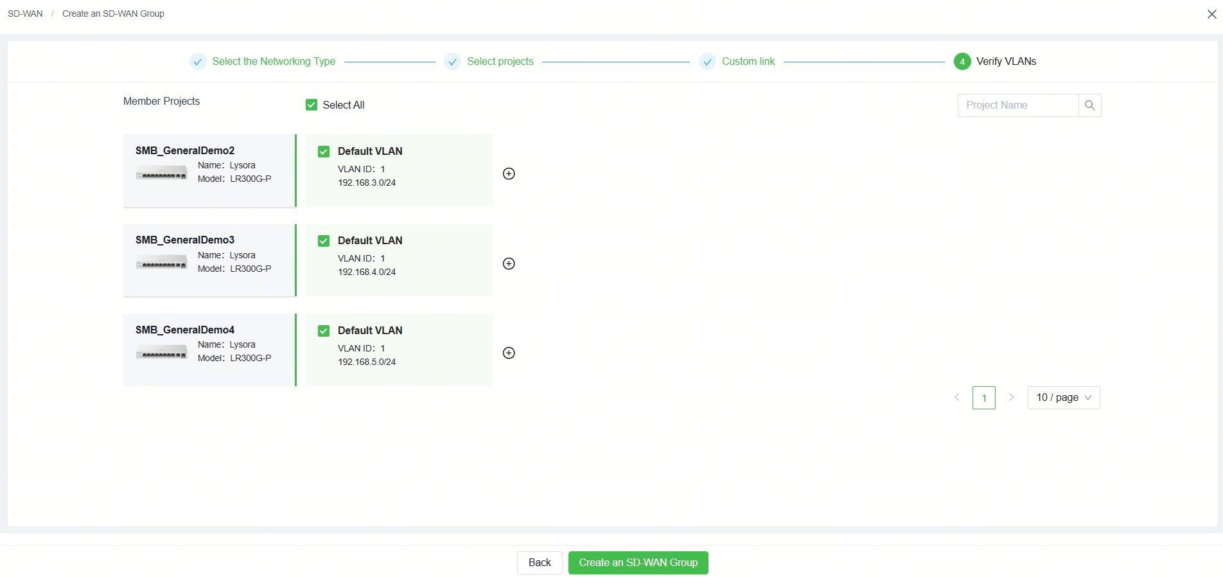The image size is (1223, 577).
Task: Click Create an SD-WAN Group breadcrumb text
Action: (x=113, y=13)
